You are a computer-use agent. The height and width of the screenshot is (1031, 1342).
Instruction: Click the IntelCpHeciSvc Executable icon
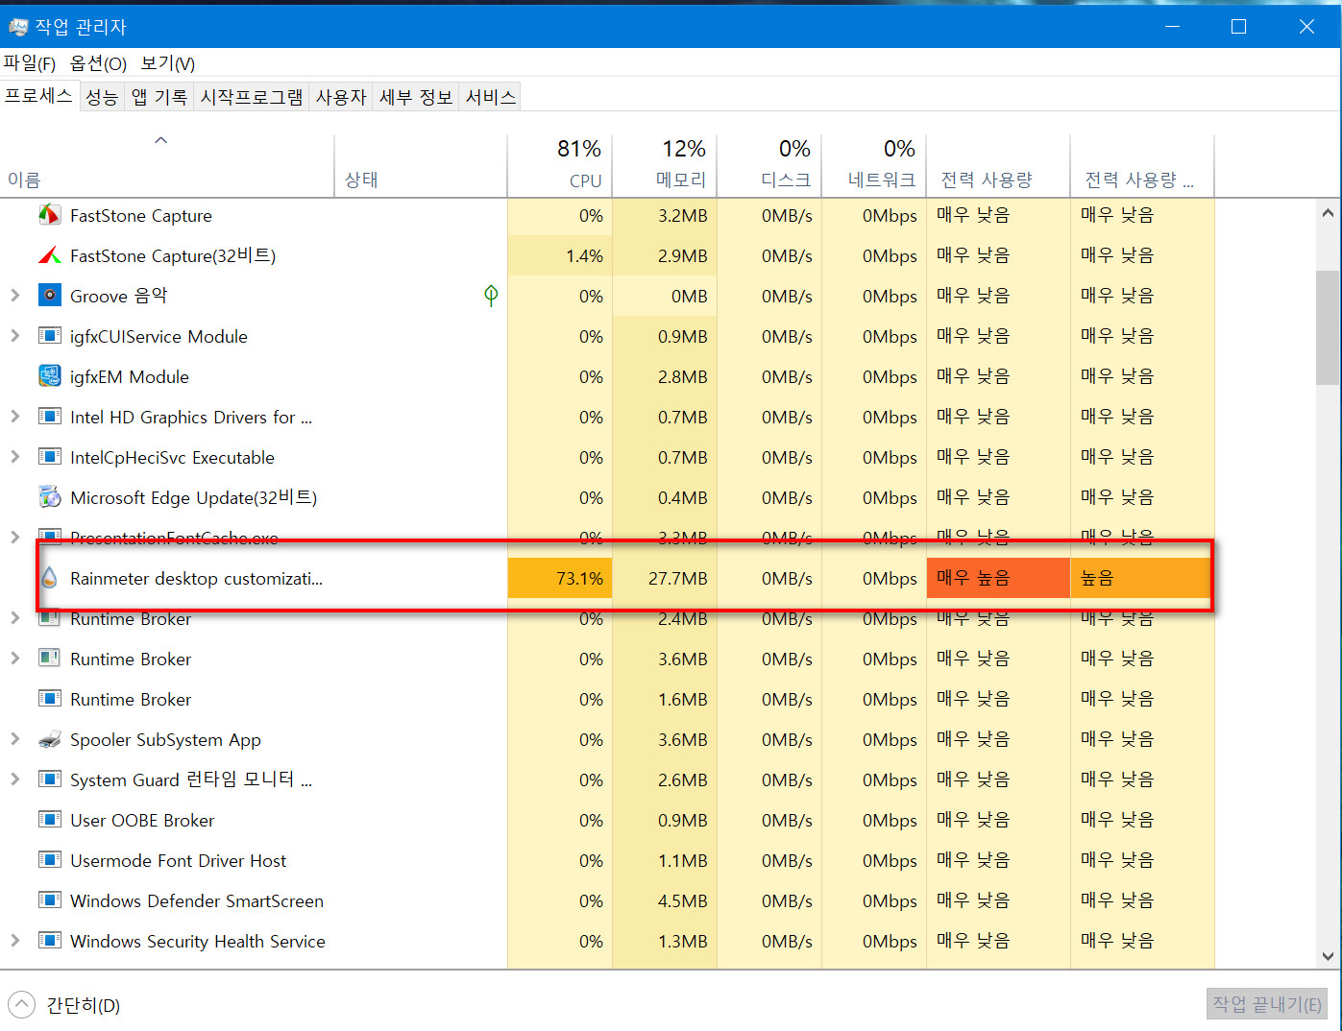point(49,457)
